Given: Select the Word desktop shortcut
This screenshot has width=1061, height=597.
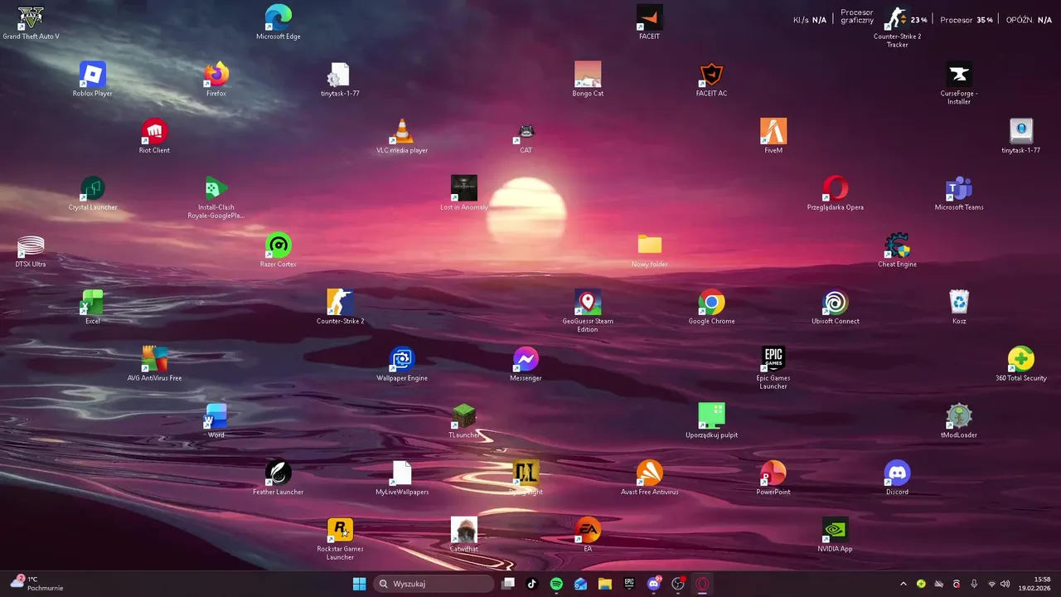Looking at the screenshot, I should pos(216,420).
